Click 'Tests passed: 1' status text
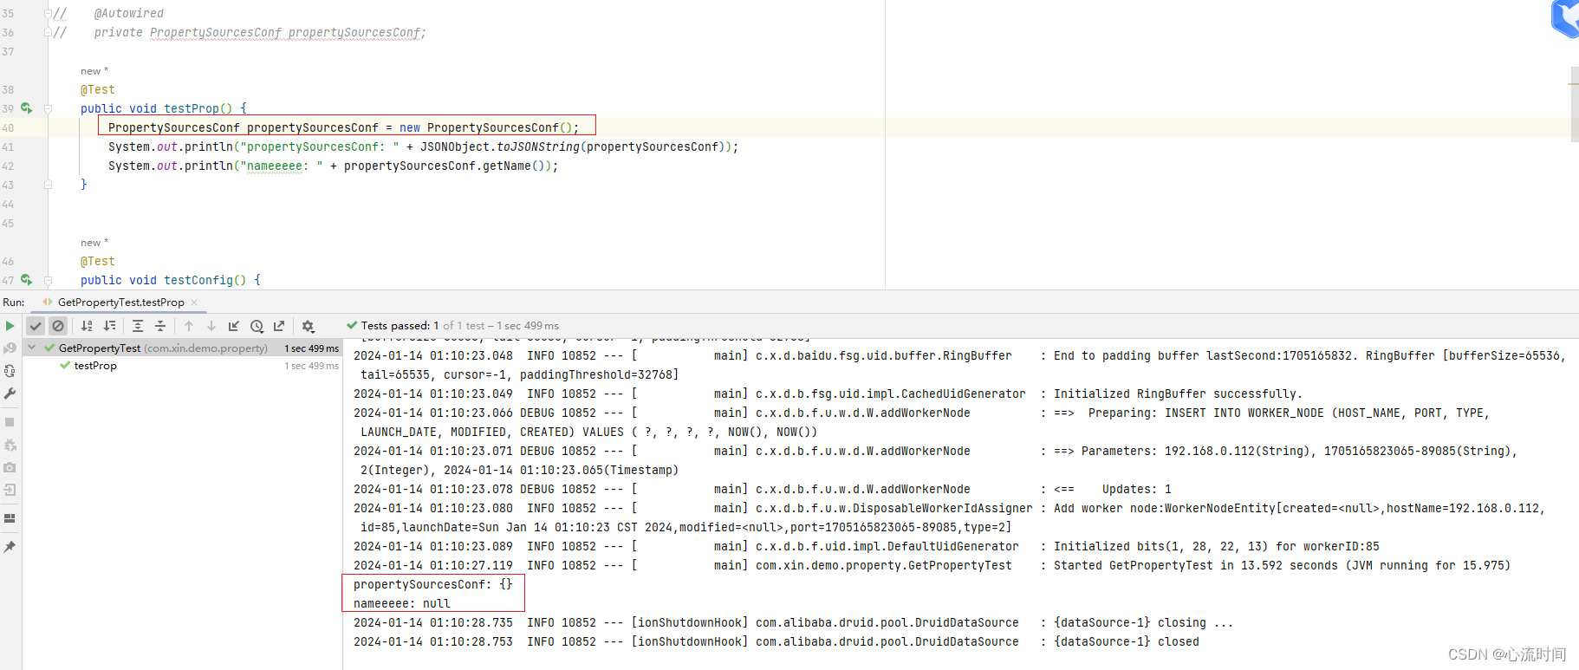1579x670 pixels. point(400,326)
